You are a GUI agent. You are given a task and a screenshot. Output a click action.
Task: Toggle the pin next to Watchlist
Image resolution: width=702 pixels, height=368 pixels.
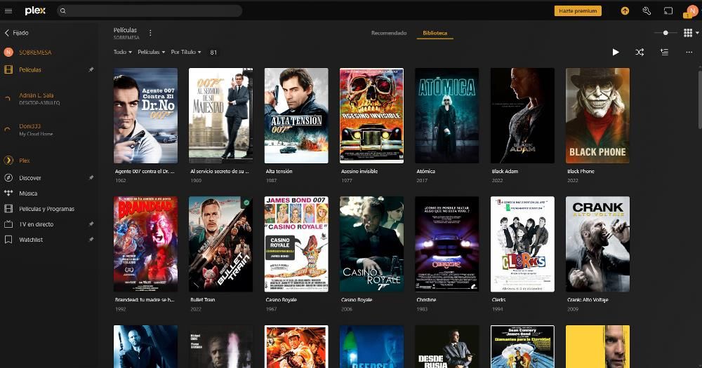pyautogui.click(x=91, y=240)
